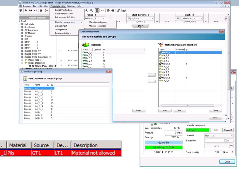239x169 pixels.
Task: Click the MatGr_2 group icon in list
Action: tap(160, 64)
